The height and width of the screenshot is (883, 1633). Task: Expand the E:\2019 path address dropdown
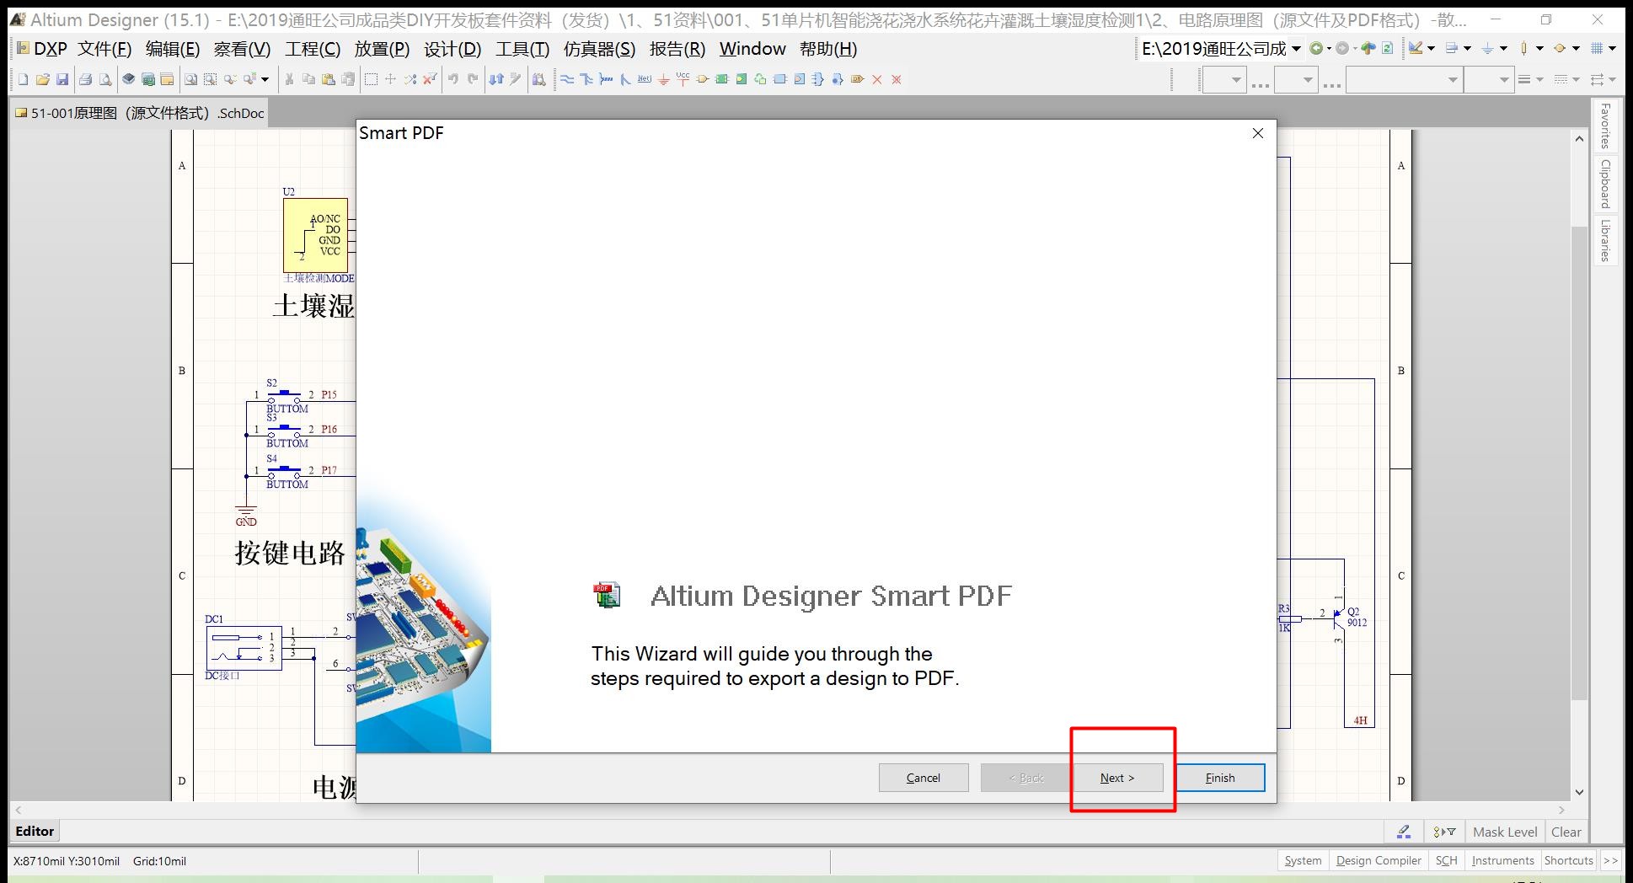point(1296,48)
